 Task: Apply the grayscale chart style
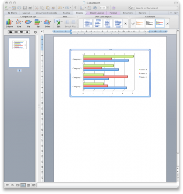click(150, 23)
